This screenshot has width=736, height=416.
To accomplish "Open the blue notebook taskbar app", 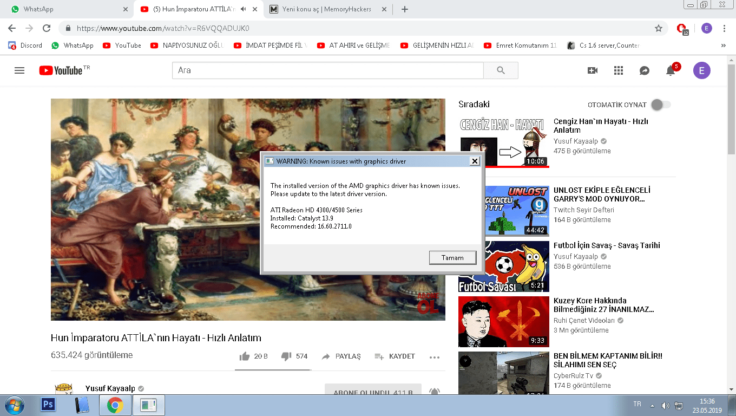I will (x=82, y=405).
